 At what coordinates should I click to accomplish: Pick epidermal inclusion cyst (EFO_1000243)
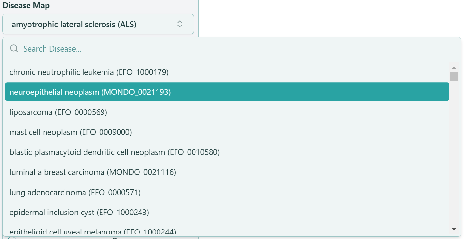coord(79,213)
